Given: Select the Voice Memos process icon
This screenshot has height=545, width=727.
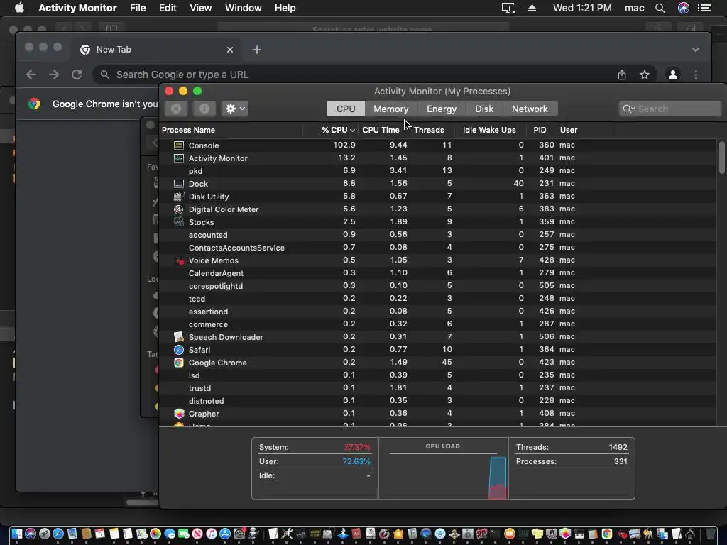Looking at the screenshot, I should pos(180,260).
